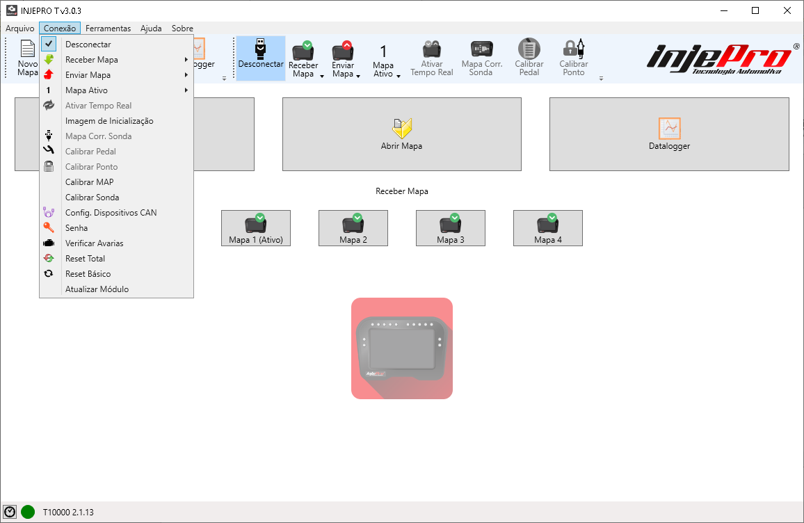The height and width of the screenshot is (523, 804).
Task: Click the clock icon in status bar
Action: [x=10, y=513]
